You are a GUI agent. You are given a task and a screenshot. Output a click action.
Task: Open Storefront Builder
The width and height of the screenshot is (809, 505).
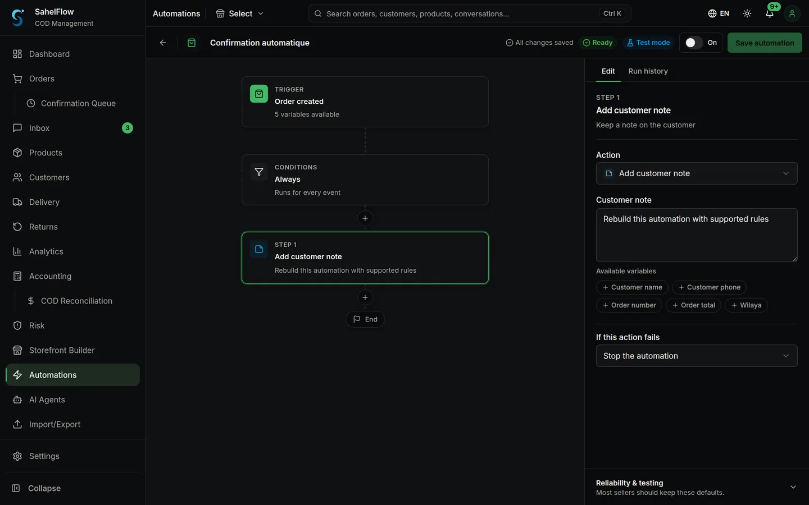[72, 350]
